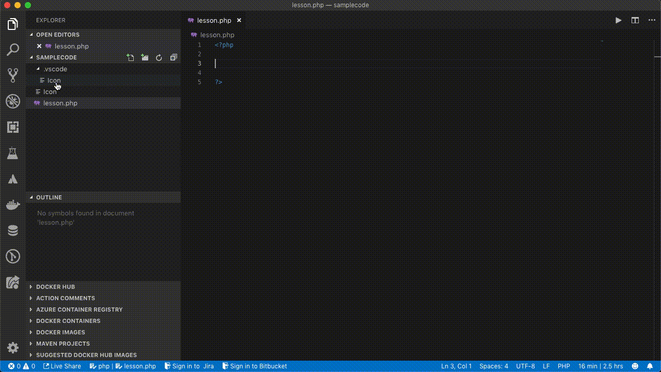Open notifications bell in status bar
The width and height of the screenshot is (661, 372).
(651, 366)
